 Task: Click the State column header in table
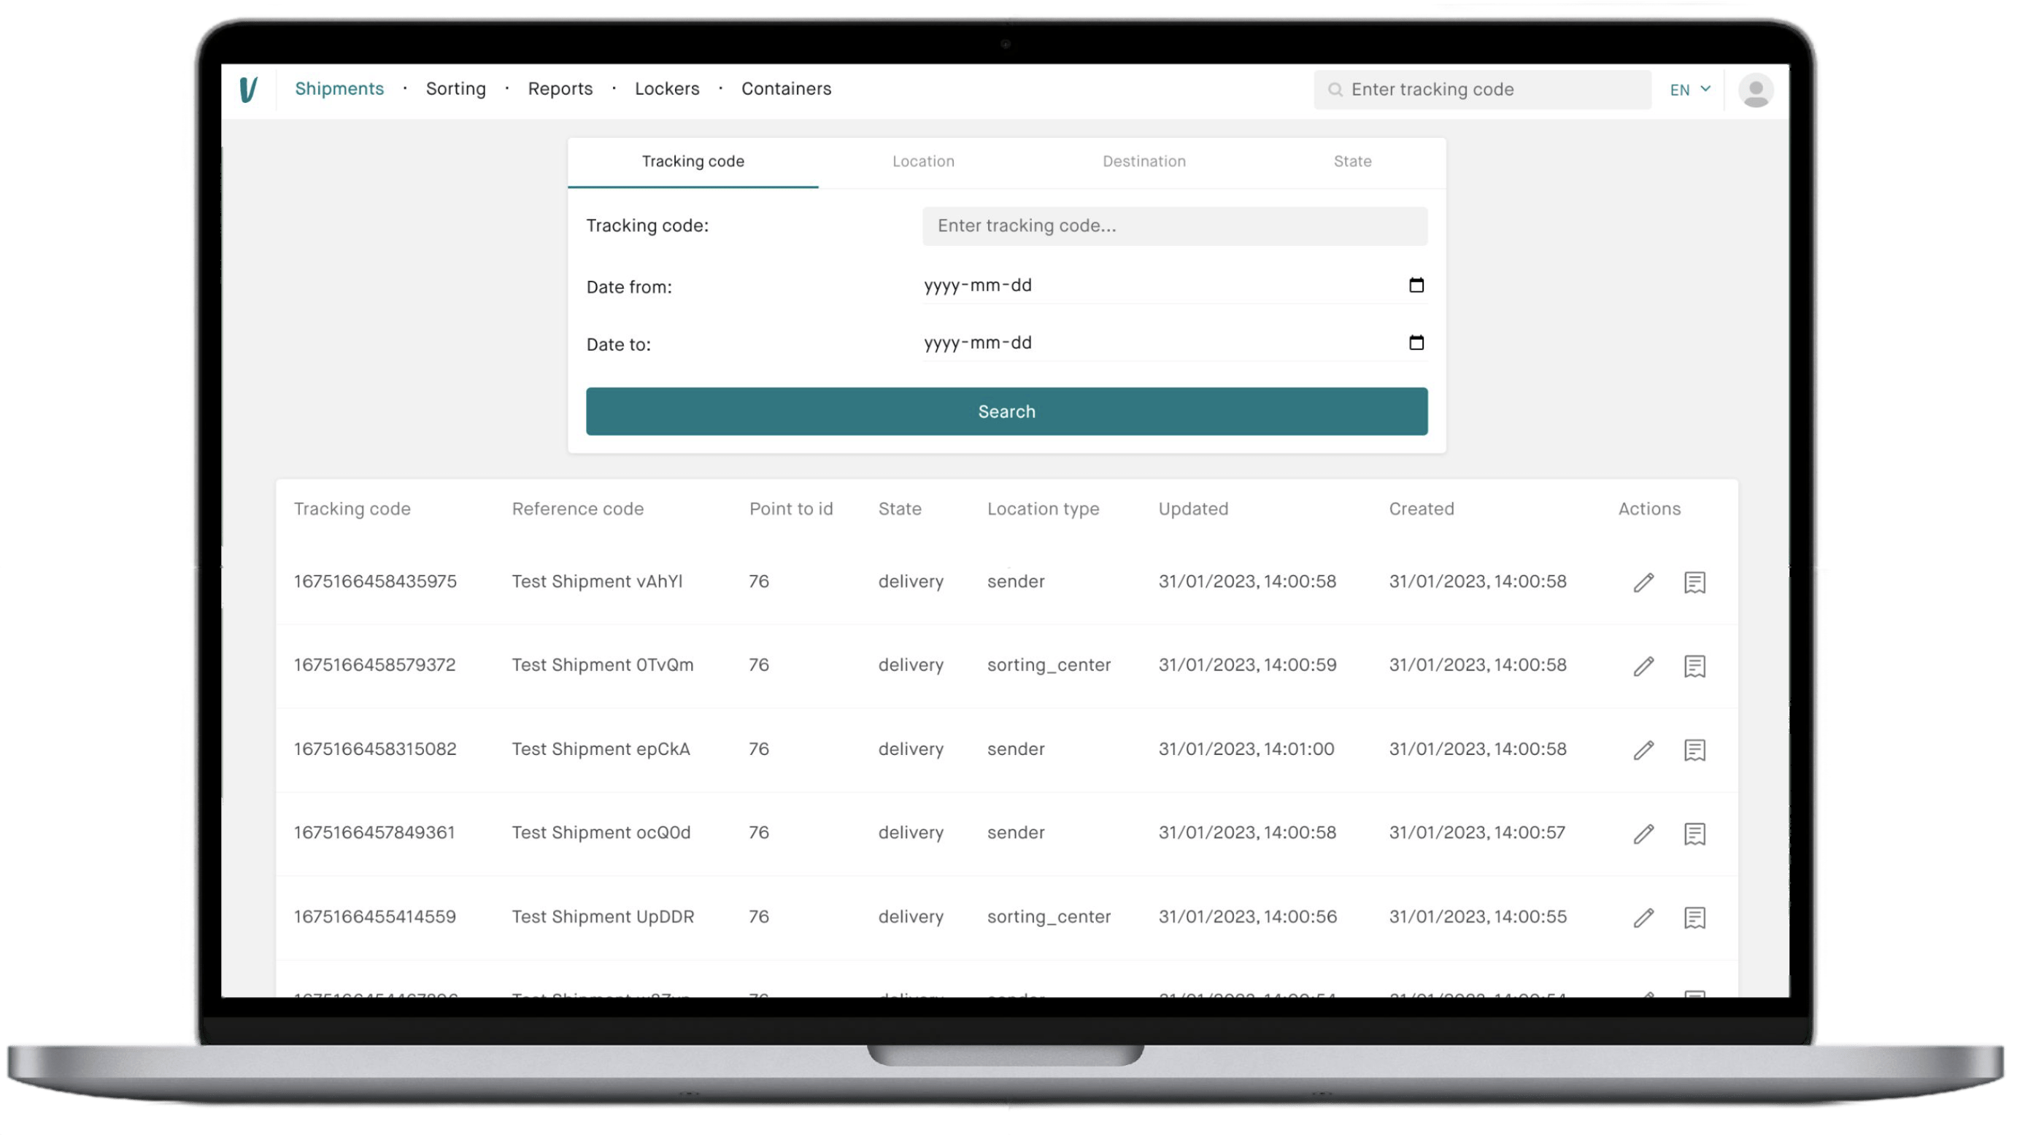pyautogui.click(x=900, y=509)
